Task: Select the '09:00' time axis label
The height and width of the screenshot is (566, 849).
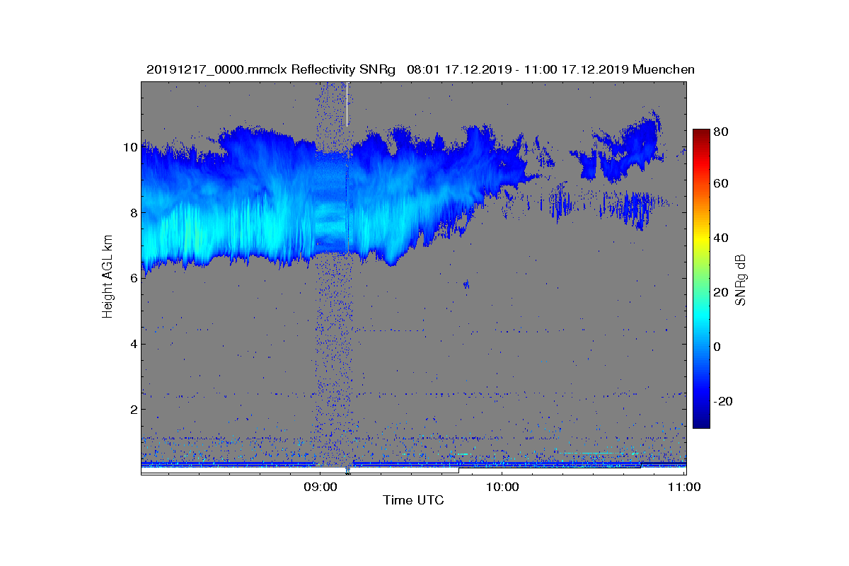Action: pyautogui.click(x=319, y=487)
